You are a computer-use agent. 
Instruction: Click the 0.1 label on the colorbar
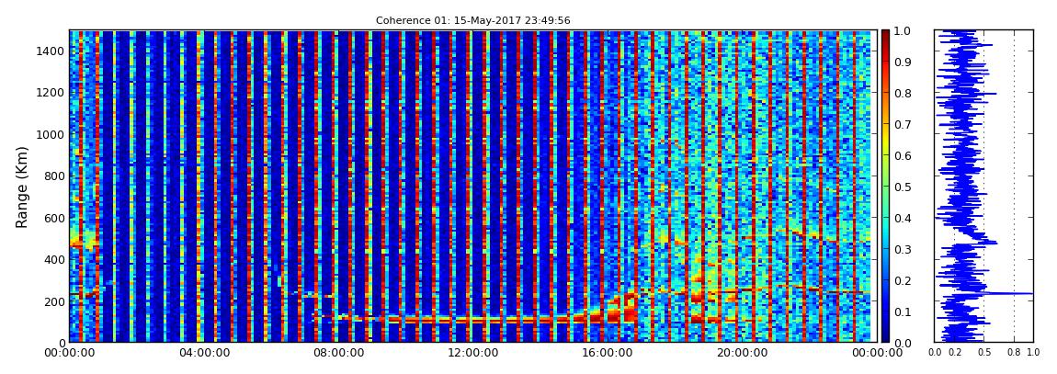[902, 312]
